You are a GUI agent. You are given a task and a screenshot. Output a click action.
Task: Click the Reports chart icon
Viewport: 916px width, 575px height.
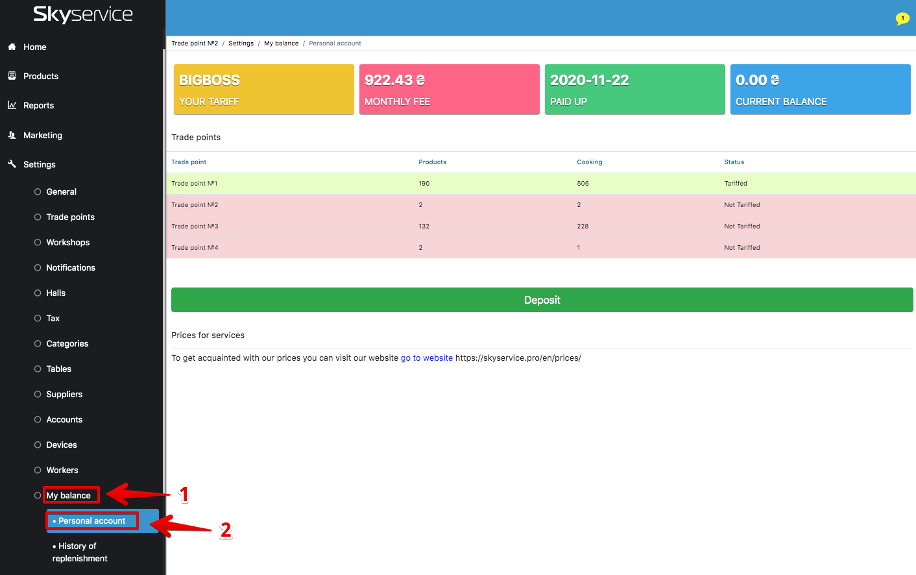[x=12, y=105]
